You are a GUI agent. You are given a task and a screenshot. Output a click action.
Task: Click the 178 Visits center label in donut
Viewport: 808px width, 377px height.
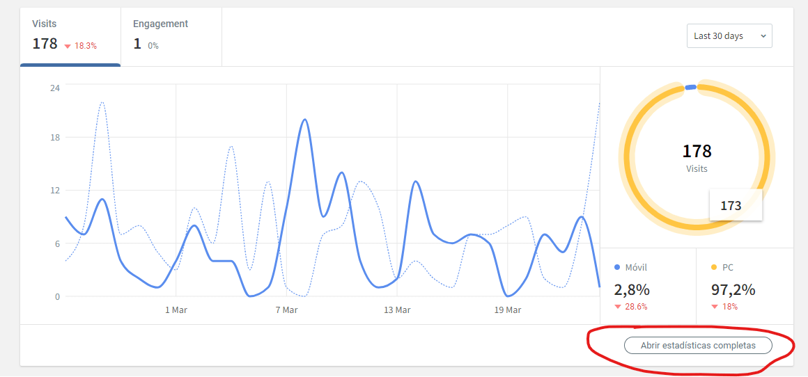[x=697, y=157]
